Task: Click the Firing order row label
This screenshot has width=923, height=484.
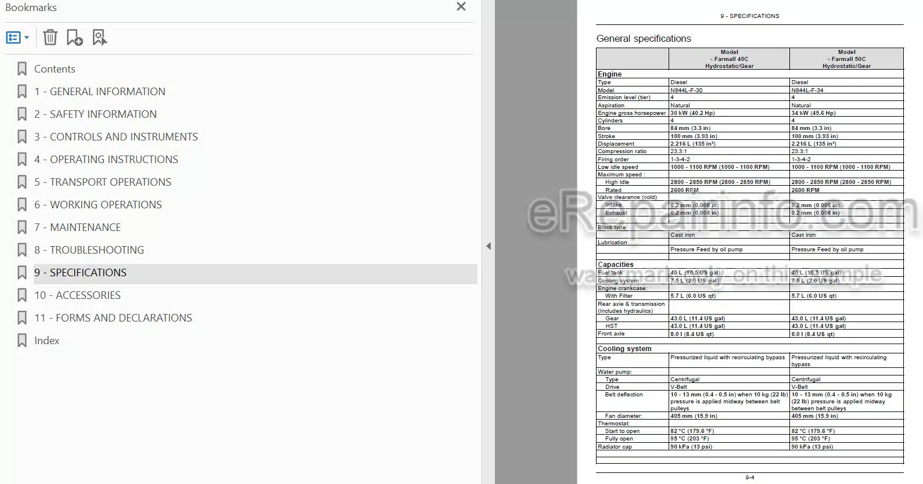Action: tap(613, 160)
